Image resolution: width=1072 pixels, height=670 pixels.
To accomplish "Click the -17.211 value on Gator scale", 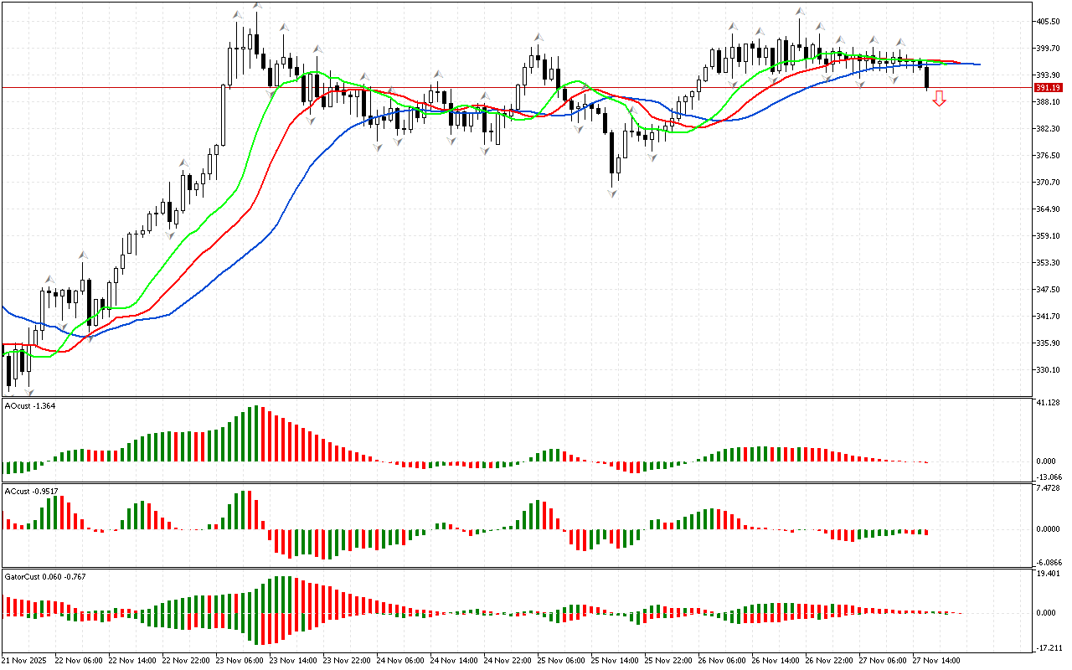I will 1048,648.
